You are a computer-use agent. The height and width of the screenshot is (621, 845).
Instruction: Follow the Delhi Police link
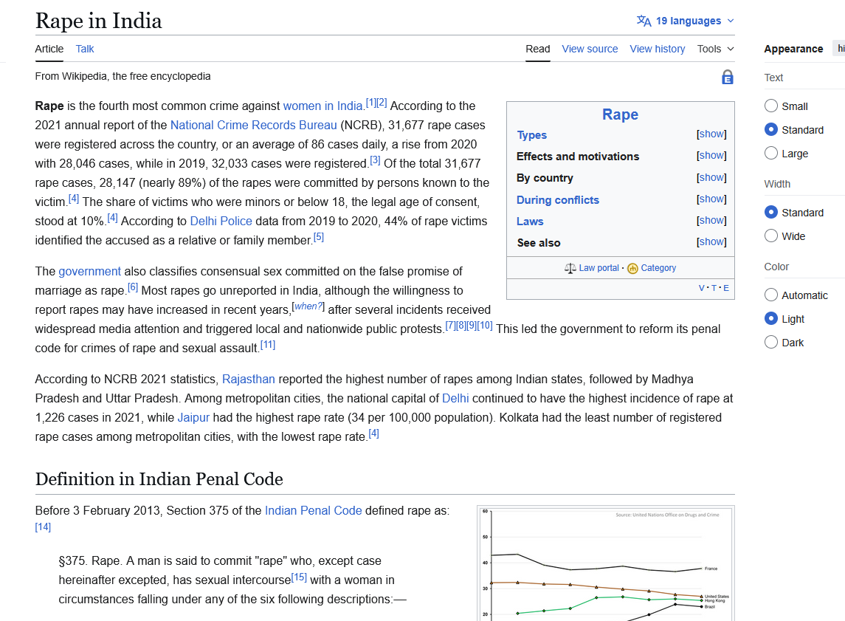coord(221,221)
